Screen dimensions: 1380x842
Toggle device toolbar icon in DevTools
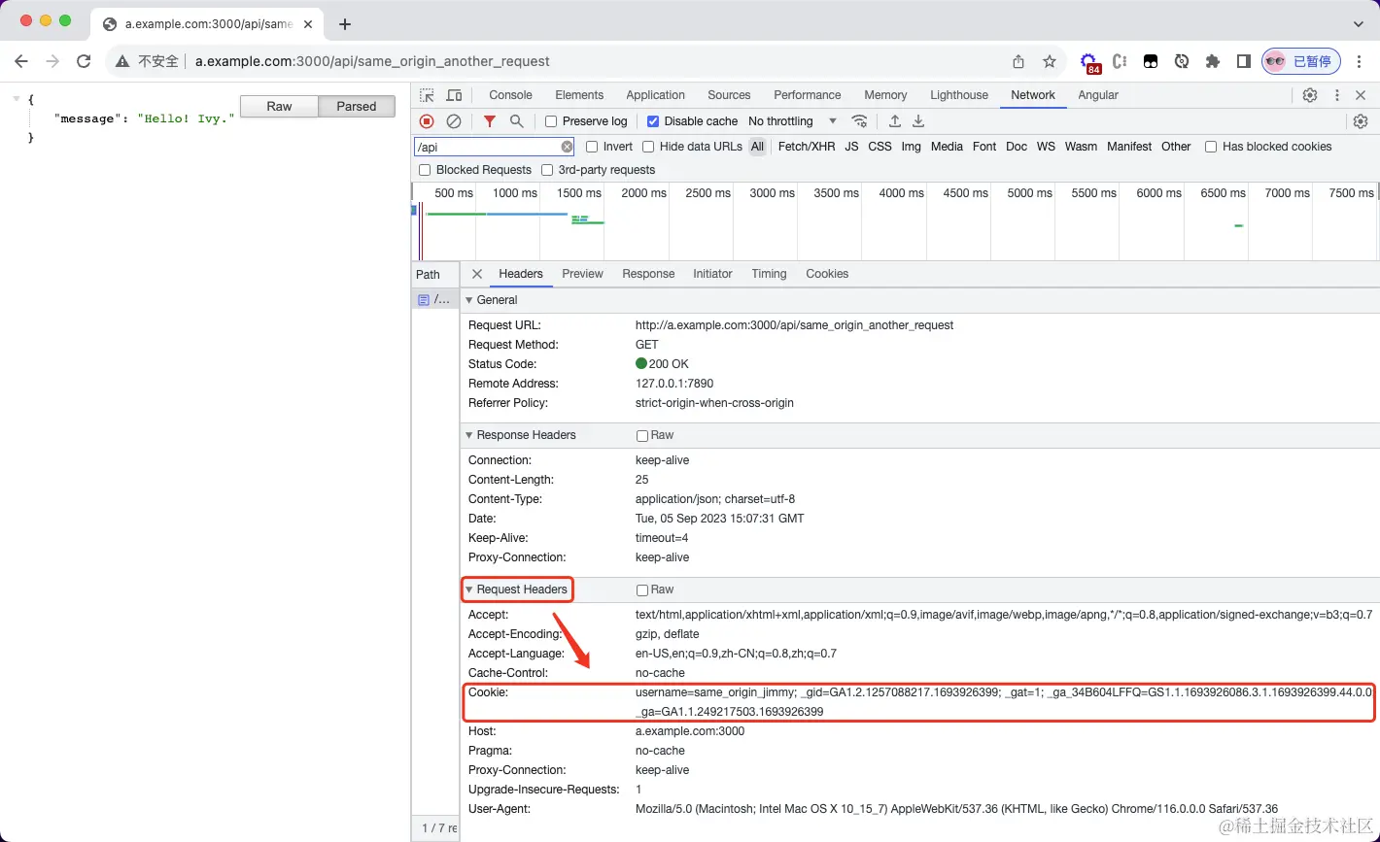point(454,95)
